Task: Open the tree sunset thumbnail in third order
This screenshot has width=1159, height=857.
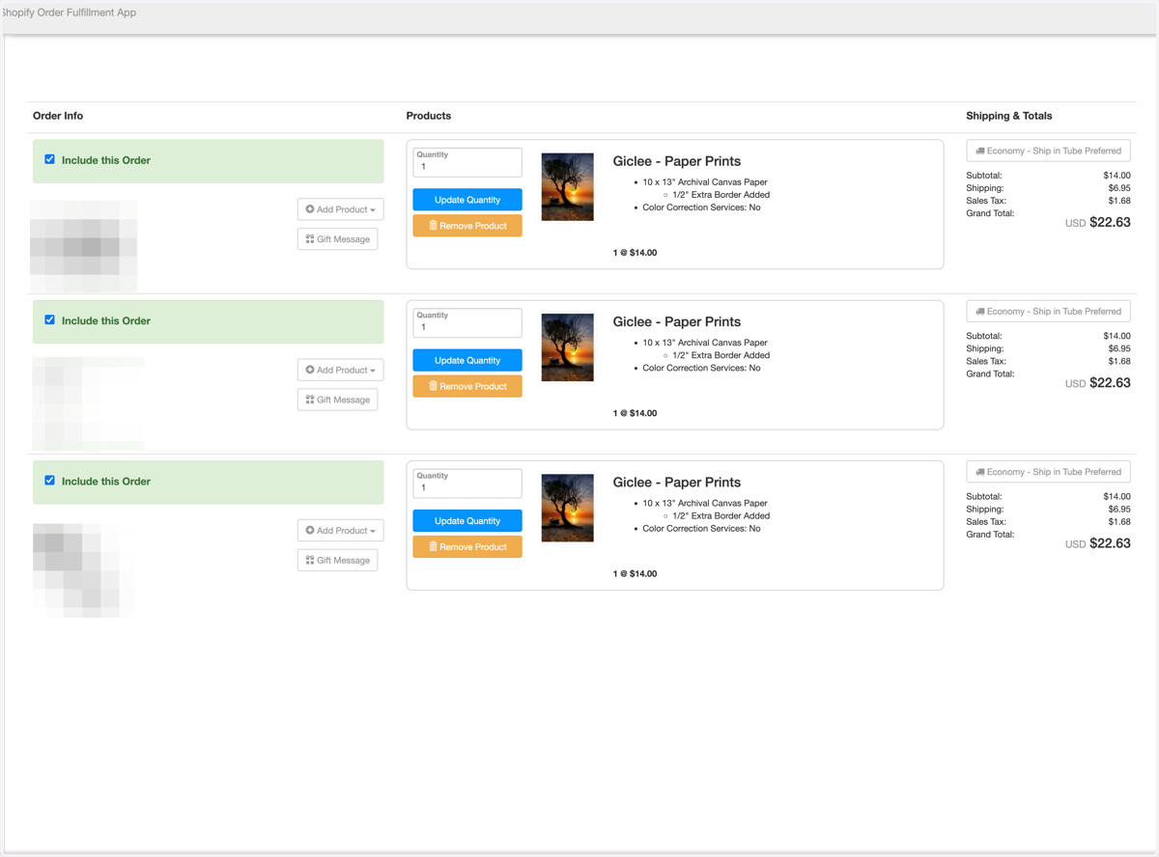Action: point(568,508)
